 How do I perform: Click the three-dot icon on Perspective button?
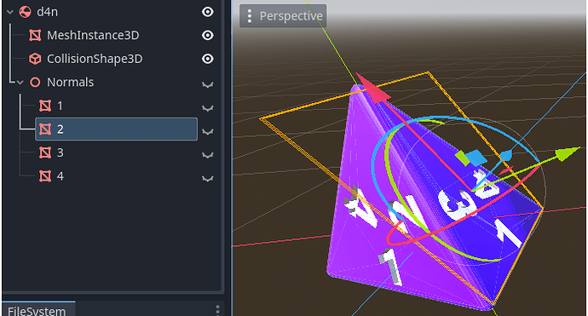250,16
